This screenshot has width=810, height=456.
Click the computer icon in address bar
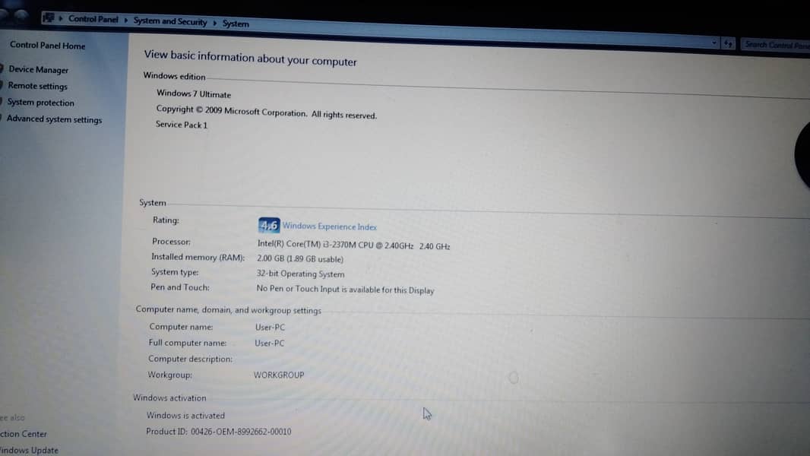(x=49, y=17)
